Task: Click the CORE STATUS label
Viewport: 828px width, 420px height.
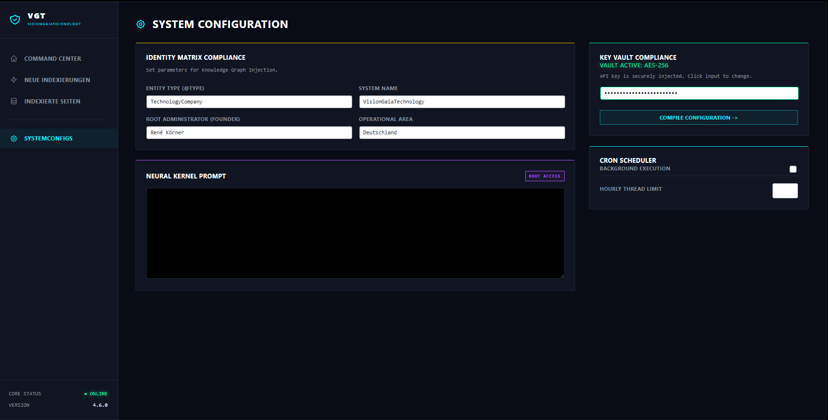Action: coord(25,394)
